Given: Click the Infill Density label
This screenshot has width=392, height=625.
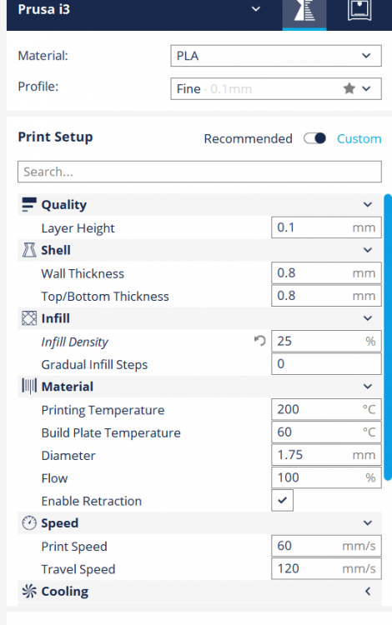Looking at the screenshot, I should pos(74,342).
